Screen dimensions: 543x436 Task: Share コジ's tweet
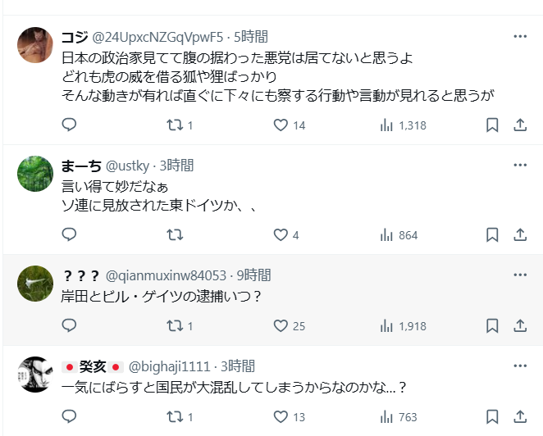(519, 125)
